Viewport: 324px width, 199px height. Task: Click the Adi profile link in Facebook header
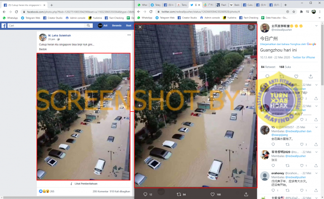pyautogui.click(x=103, y=26)
